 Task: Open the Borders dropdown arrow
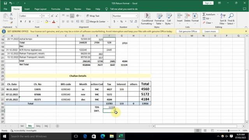pos(42,21)
